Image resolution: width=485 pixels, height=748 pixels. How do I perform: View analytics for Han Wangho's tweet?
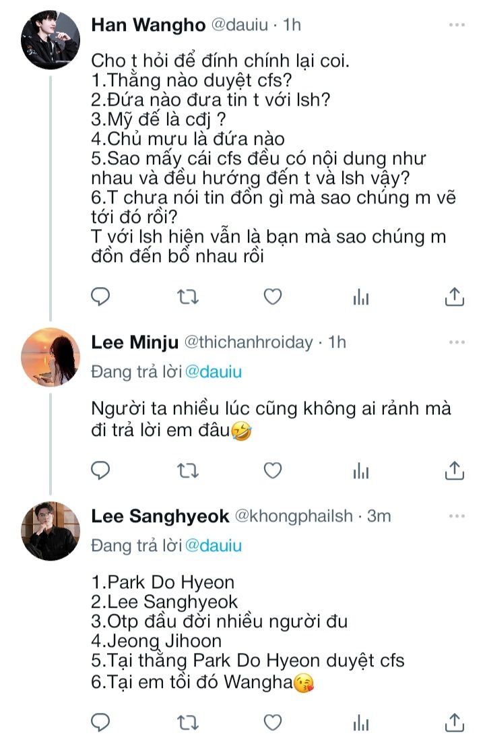[x=362, y=297]
